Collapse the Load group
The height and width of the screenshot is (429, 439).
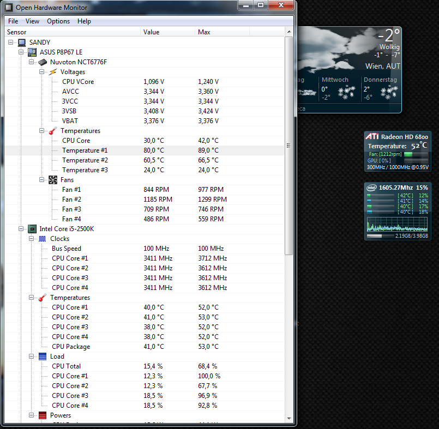(x=32, y=357)
